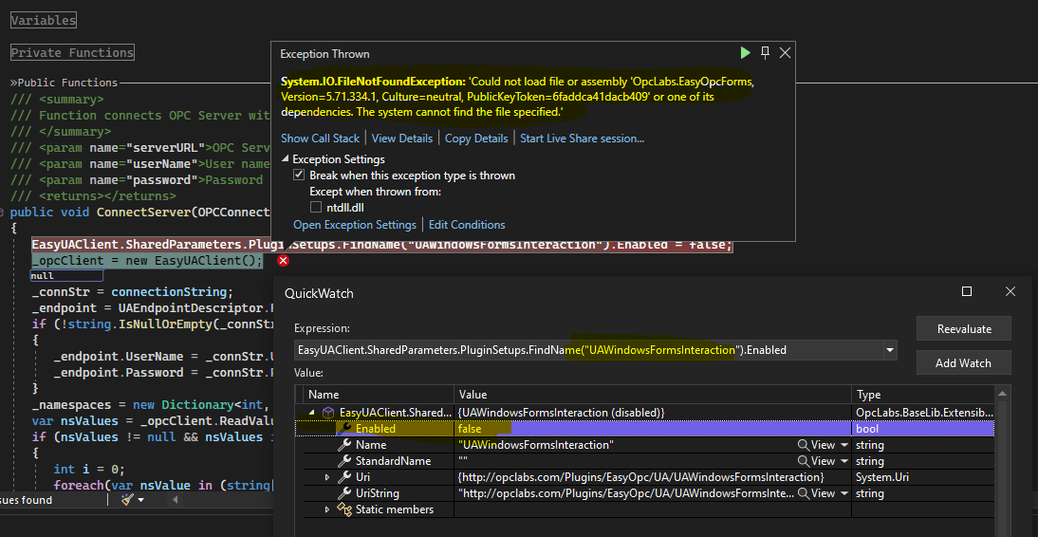Click the red error icon beside the _opcClient line
The width and height of the screenshot is (1038, 537).
pos(284,261)
